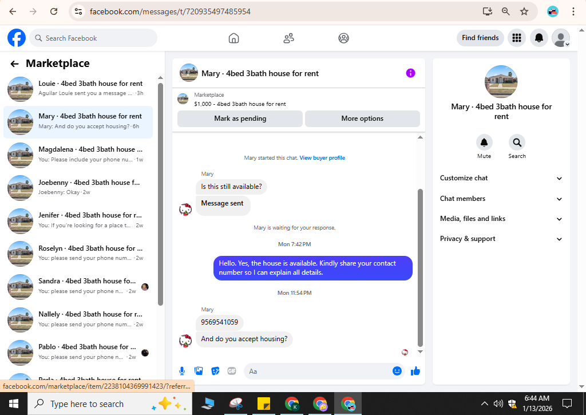
Task: Click the chat messages scrollbar
Action: 420,268
